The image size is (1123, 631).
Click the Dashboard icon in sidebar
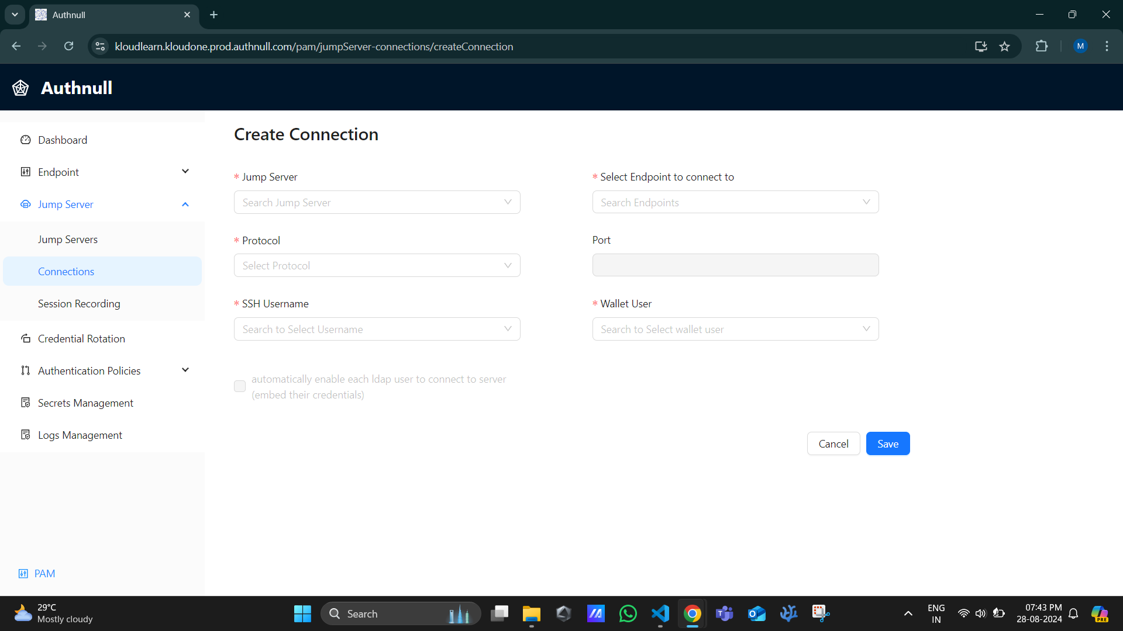(x=26, y=140)
